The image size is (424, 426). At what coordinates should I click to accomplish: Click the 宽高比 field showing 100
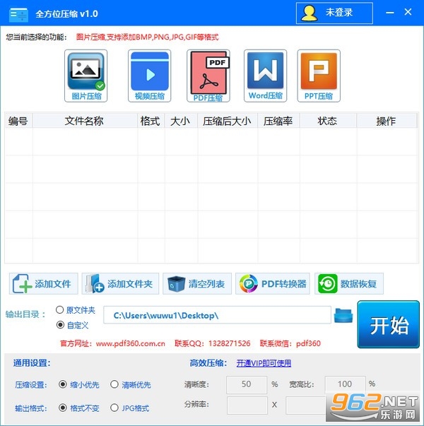[345, 385]
